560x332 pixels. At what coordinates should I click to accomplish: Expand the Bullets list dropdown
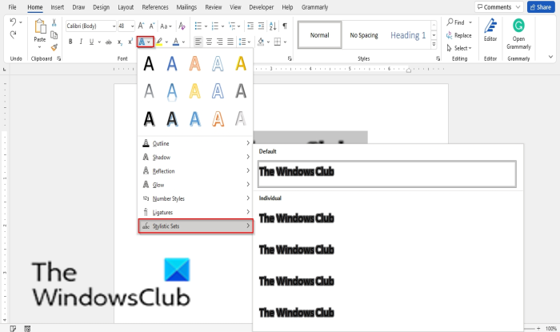[206, 26]
